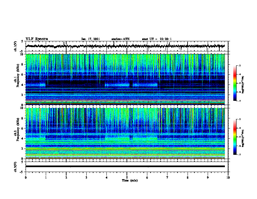The width and height of the screenshot is (257, 199).
Task: Click time axis tick label "3"
Action: click(x=86, y=178)
